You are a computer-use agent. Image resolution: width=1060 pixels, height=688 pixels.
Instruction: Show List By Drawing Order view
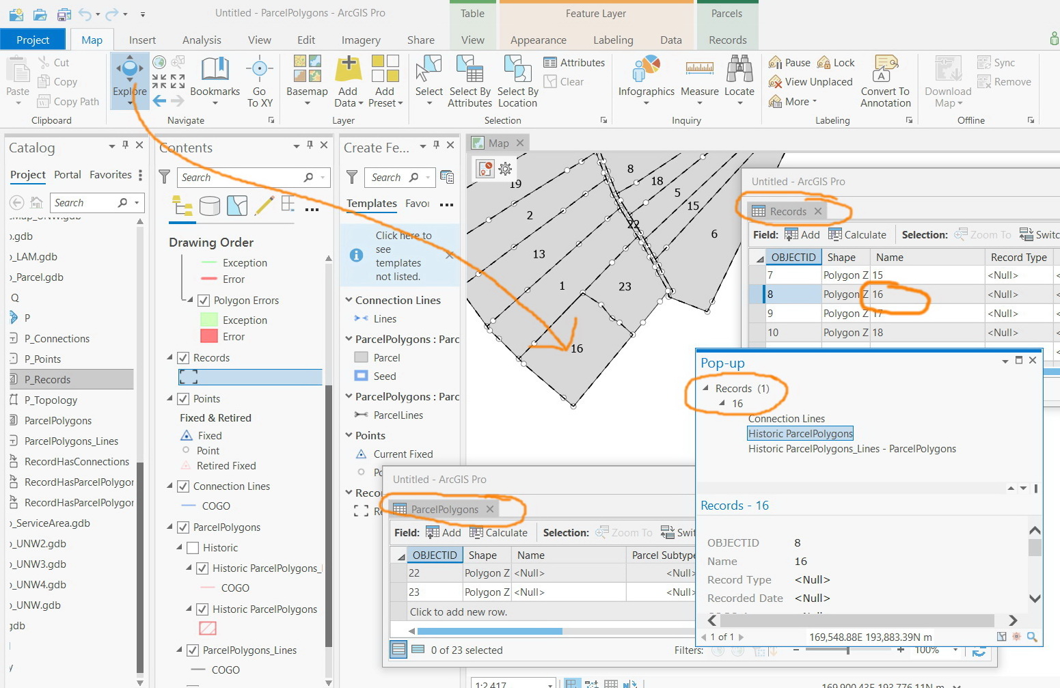[182, 205]
